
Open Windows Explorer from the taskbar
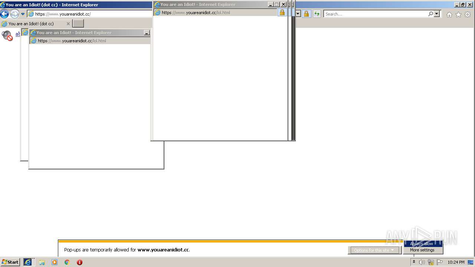click(42, 262)
